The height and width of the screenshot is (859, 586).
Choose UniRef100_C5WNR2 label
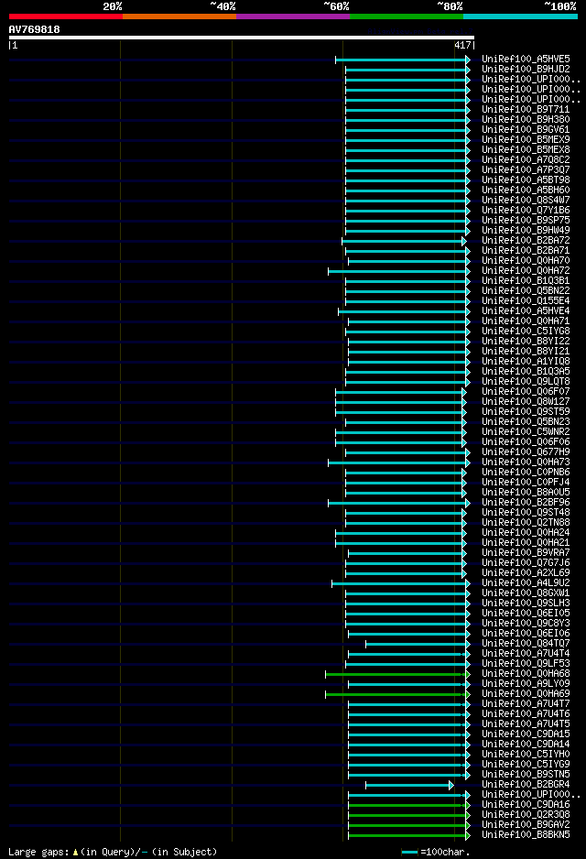(526, 431)
